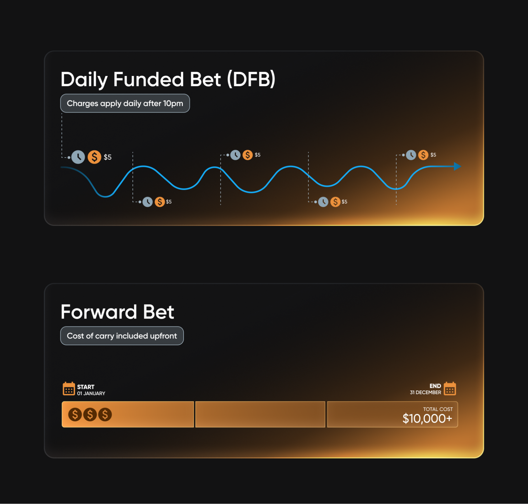Click the "01 JANUARY" start date label

[x=91, y=393]
